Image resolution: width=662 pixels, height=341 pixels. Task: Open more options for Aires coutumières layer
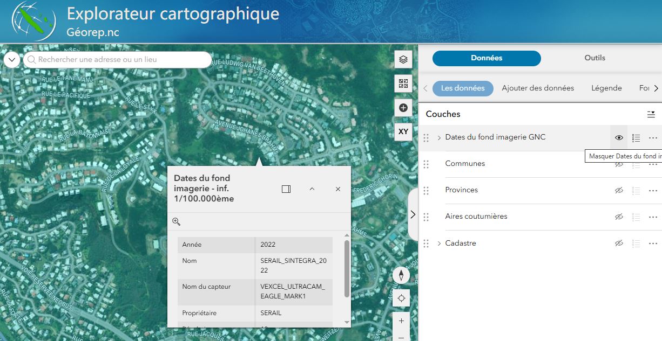point(653,217)
